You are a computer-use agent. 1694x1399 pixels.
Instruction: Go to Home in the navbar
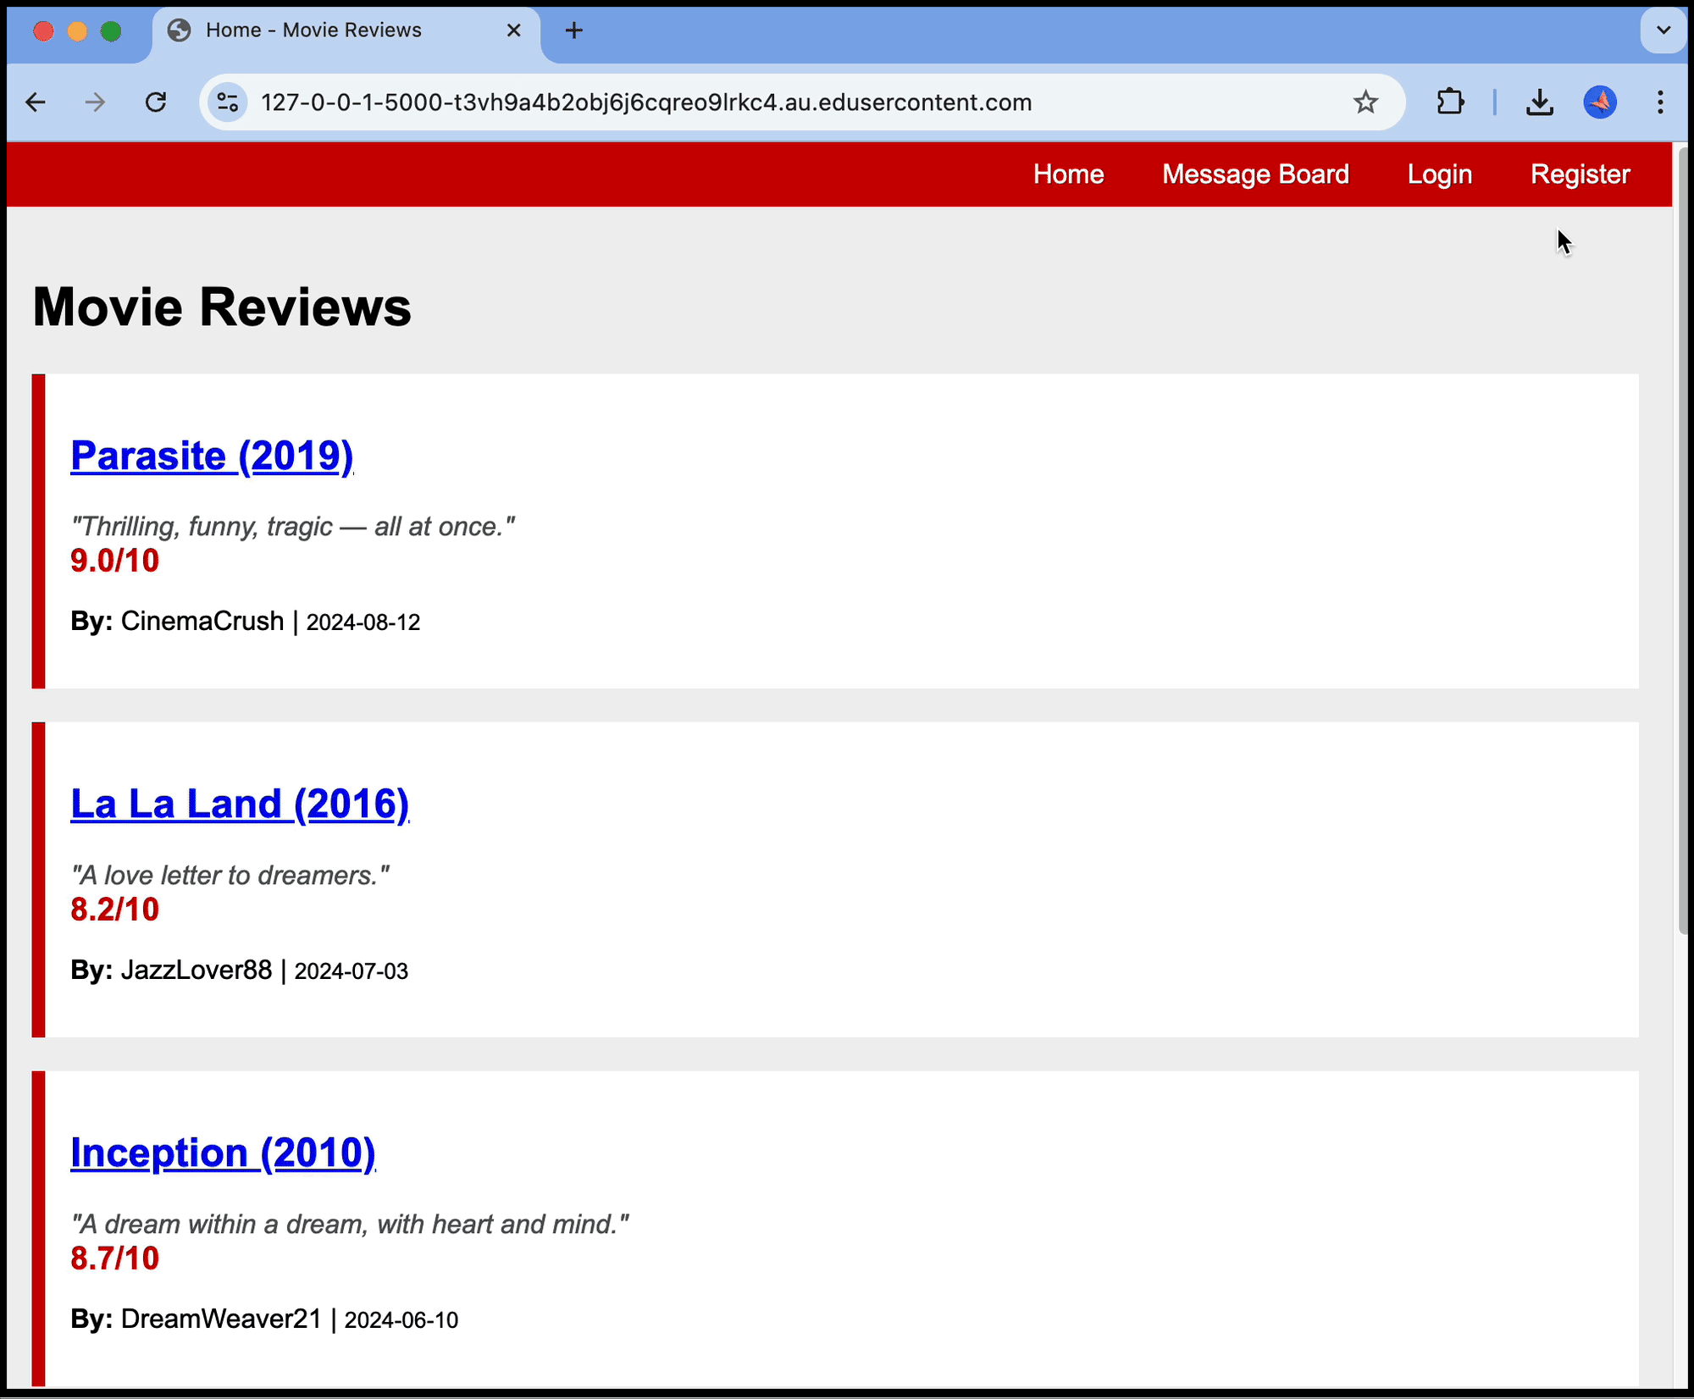click(1068, 174)
